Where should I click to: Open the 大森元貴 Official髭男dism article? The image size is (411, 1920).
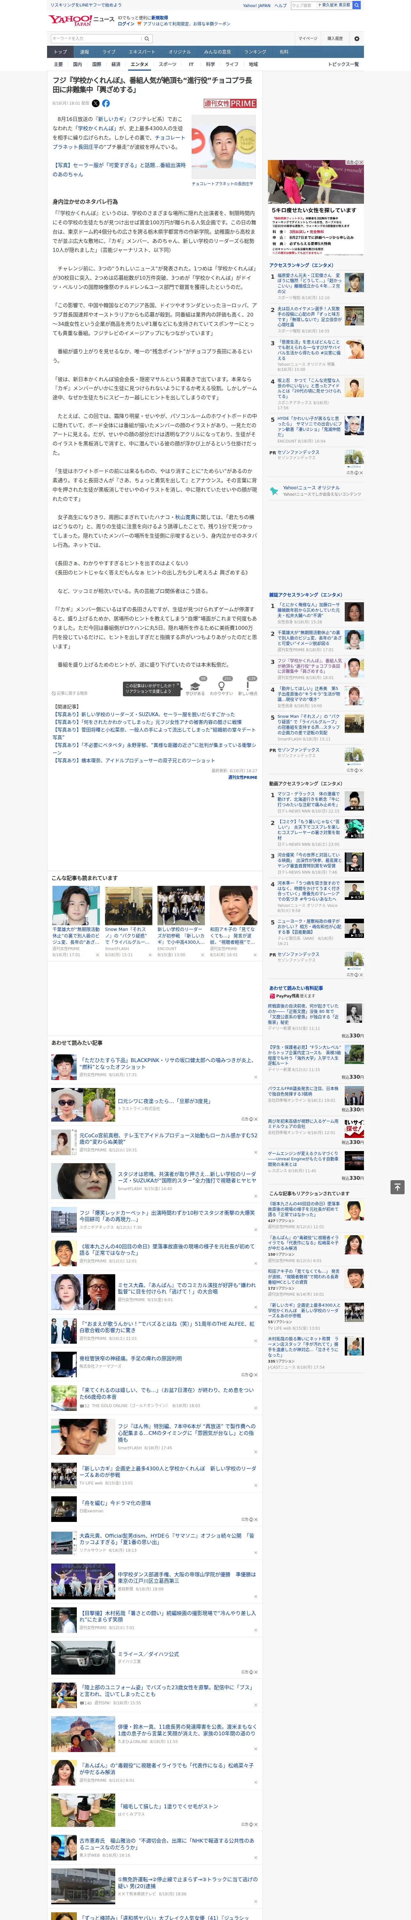(167, 1539)
